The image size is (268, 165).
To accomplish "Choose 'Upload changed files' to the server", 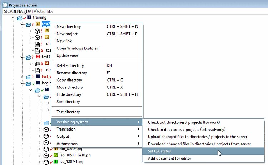I will (203, 137).
